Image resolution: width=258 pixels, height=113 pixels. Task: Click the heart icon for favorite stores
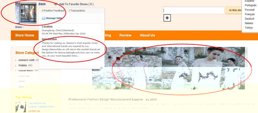pos(56,4)
